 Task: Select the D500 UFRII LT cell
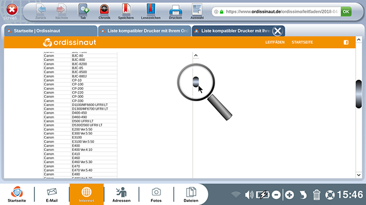94,121
